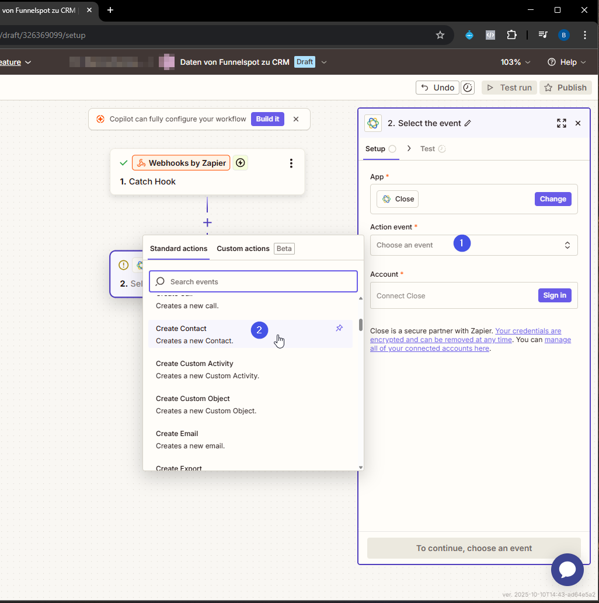This screenshot has width=599, height=603.
Task: Click the warning icon on step 2
Action: tap(124, 265)
